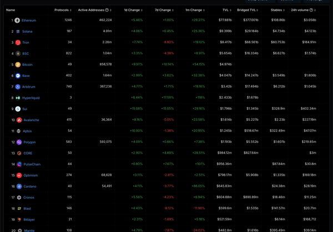
Task: Click the Active Addresses help icon
Action: 107,10
